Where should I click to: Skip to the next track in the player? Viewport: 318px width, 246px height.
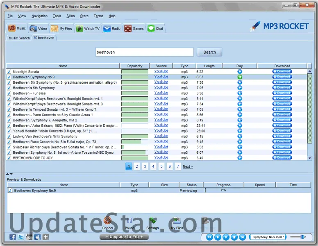tap(243, 237)
